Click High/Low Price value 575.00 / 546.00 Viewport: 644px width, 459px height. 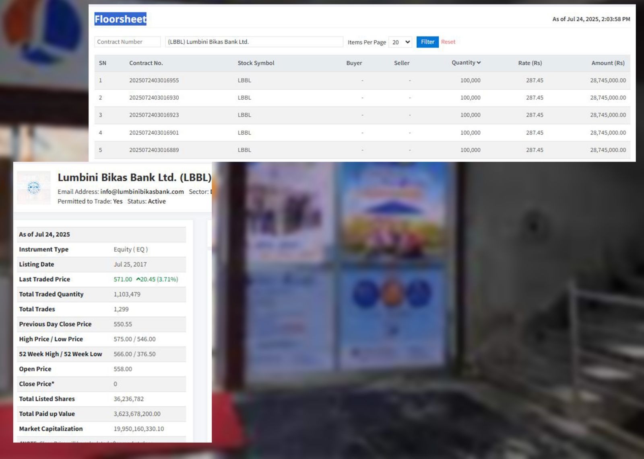tap(134, 339)
